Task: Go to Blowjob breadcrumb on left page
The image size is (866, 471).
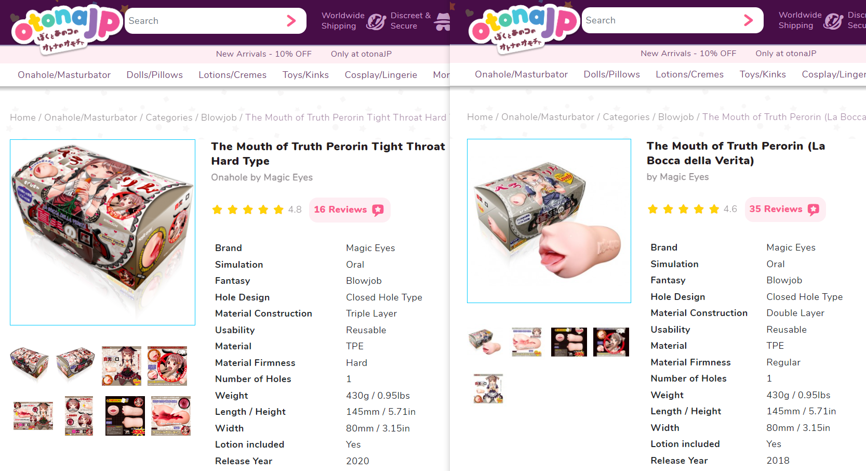Action: 219,117
